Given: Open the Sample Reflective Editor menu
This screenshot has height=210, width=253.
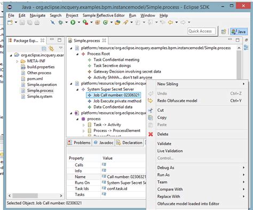Looking at the screenshot, I should pos(104,15).
